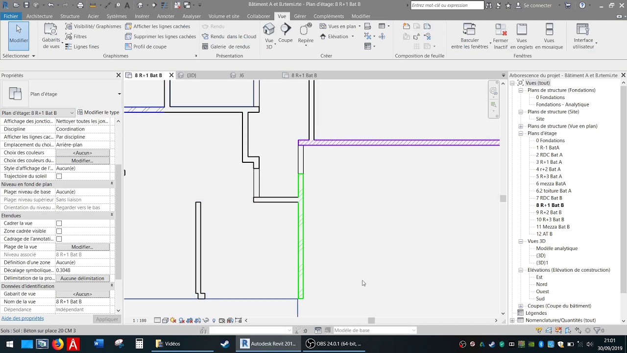This screenshot has width=627, height=353.
Task: Enable Cadrer la vue checkbox
Action: pyautogui.click(x=59, y=223)
